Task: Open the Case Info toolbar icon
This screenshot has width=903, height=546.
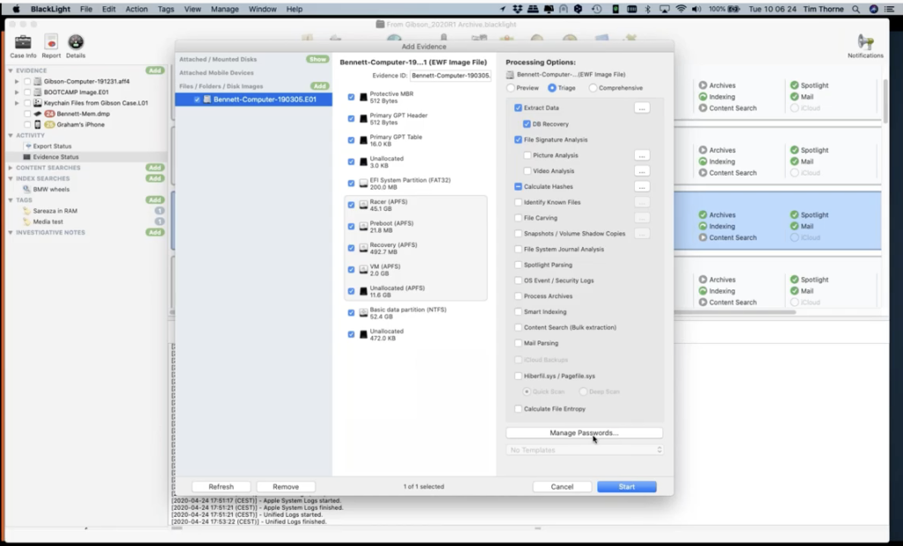Action: (23, 42)
